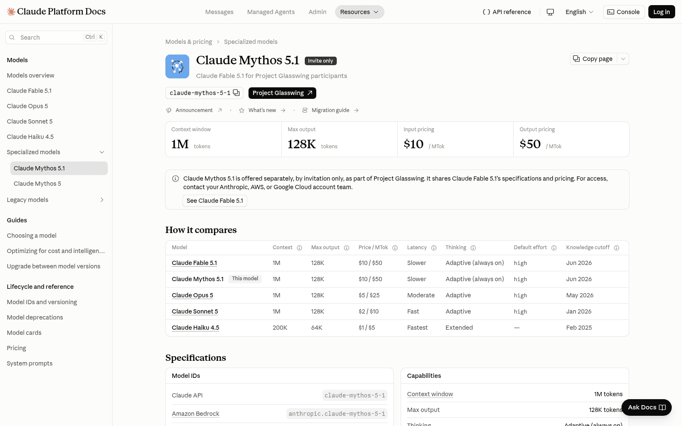Expand the Legacy models section
The image size is (682, 426).
[x=102, y=200]
